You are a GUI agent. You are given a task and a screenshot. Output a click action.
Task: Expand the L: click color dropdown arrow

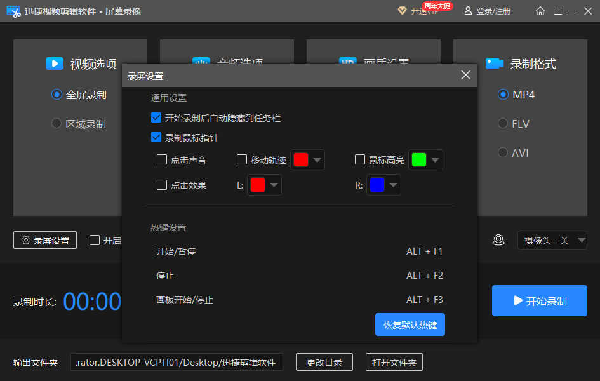[274, 185]
